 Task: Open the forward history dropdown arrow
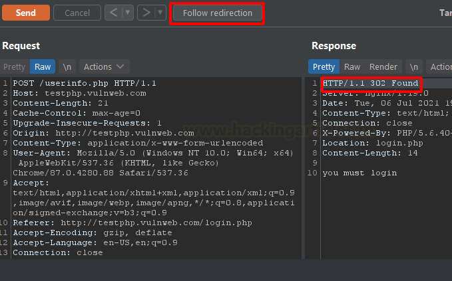tap(160, 13)
